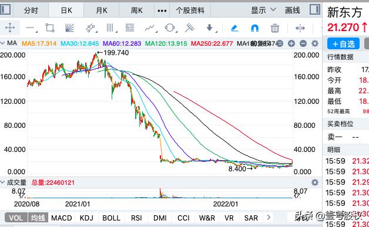Collapse the MA indicator row chevron

coord(2,43)
